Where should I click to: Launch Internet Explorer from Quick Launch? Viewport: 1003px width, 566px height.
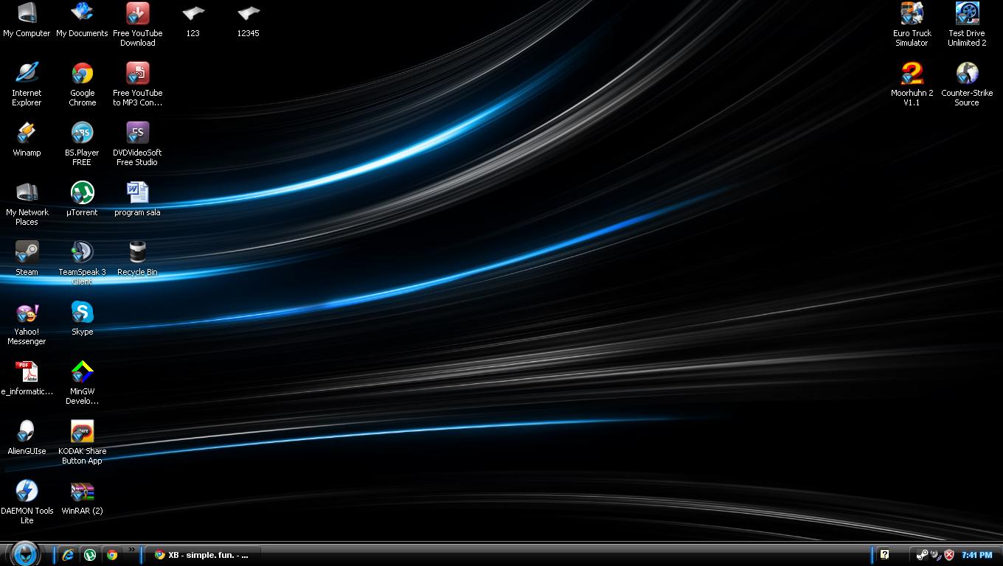[68, 555]
